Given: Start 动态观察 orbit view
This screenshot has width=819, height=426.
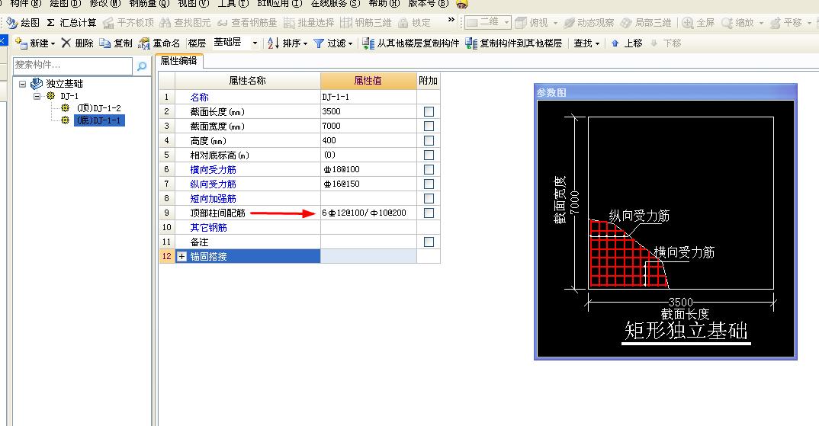Looking at the screenshot, I should point(589,22).
